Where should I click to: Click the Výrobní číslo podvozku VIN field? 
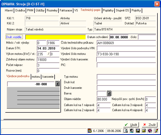pyautogui.click(x=126, y=48)
